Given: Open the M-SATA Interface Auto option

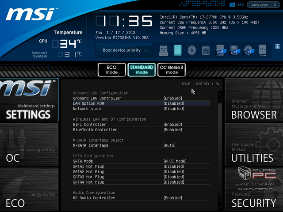Looking at the screenshot, I should pyautogui.click(x=169, y=145).
